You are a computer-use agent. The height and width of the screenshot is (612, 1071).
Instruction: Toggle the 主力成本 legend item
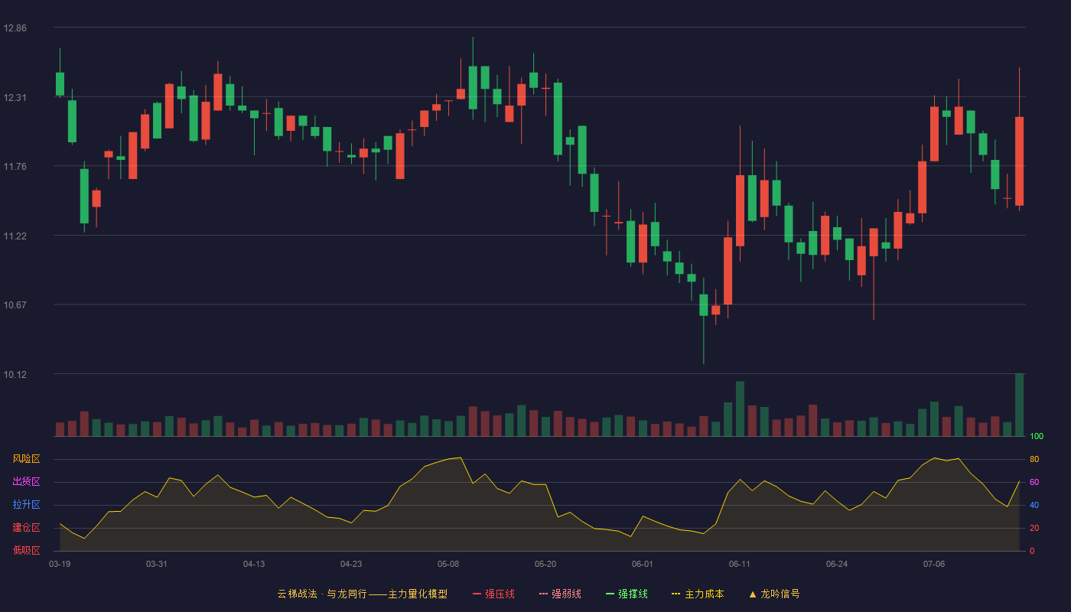(698, 594)
